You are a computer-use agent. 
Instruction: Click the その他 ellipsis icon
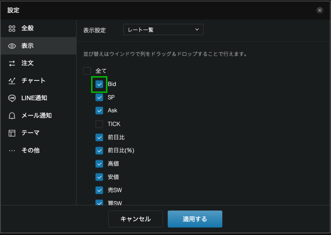(x=12, y=150)
